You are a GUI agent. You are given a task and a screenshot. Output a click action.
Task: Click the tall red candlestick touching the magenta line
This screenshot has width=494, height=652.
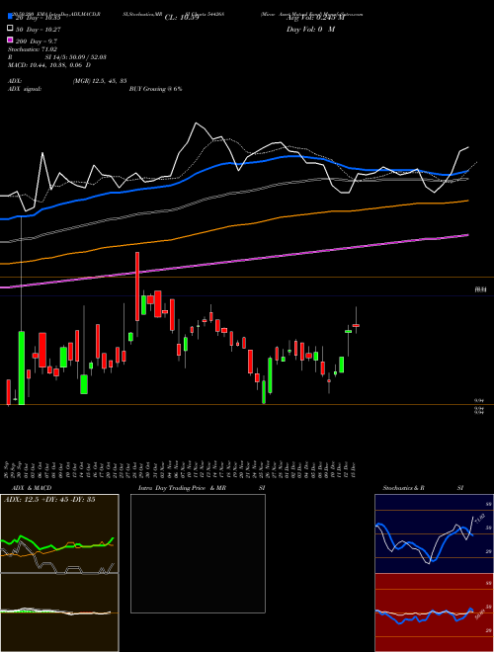137,286
